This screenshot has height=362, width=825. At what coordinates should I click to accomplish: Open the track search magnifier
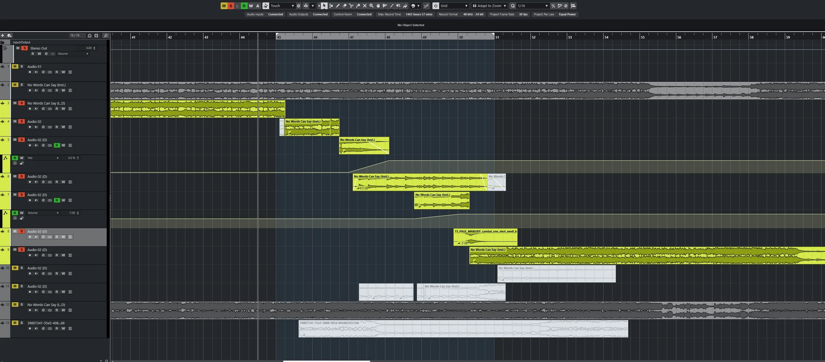tap(106, 36)
